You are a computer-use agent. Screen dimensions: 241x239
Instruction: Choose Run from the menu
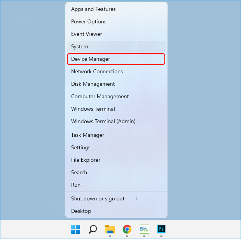(76, 185)
